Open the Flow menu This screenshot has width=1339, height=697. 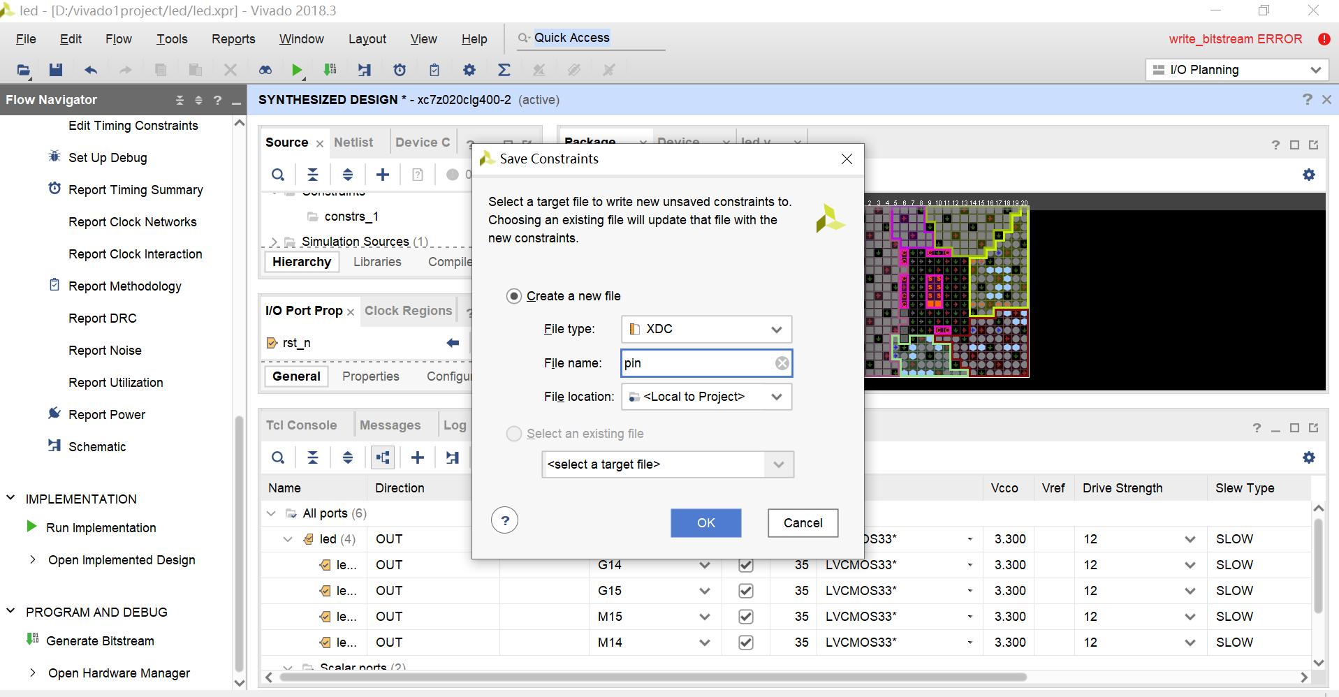119,39
